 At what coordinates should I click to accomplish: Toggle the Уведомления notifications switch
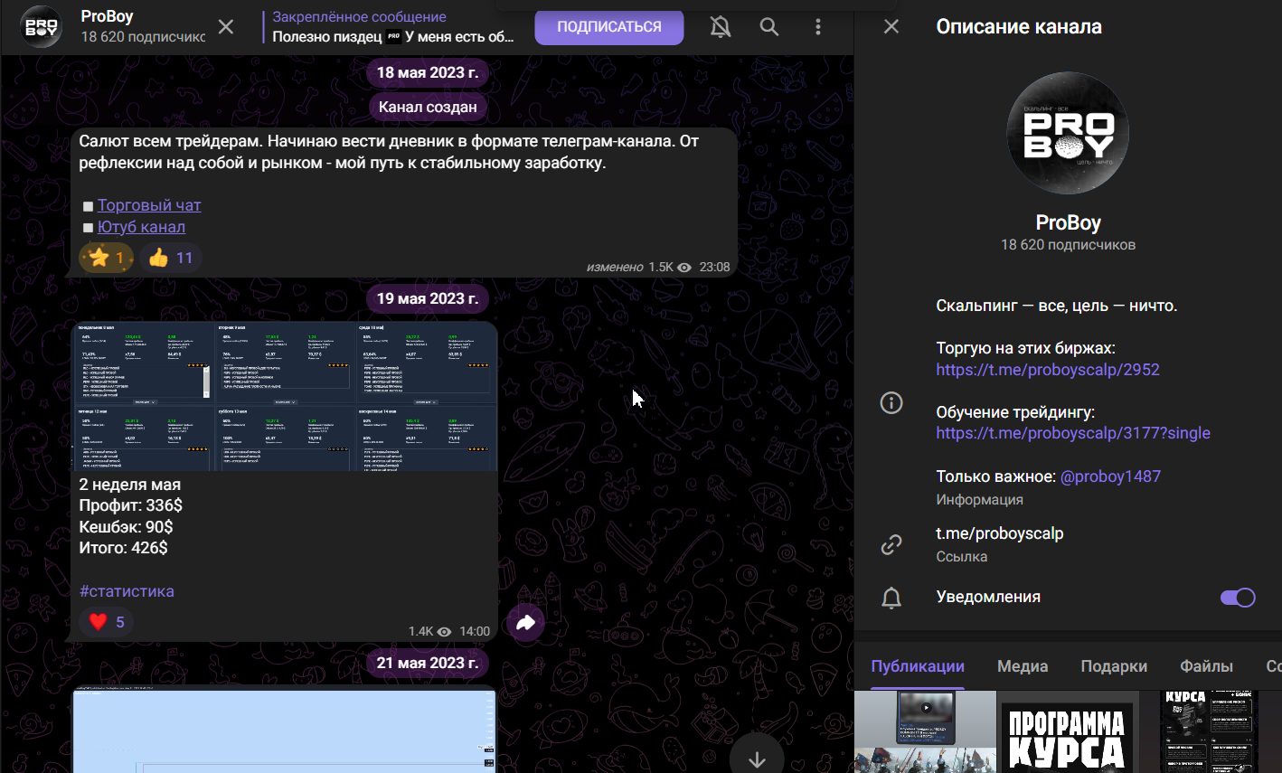tap(1238, 598)
